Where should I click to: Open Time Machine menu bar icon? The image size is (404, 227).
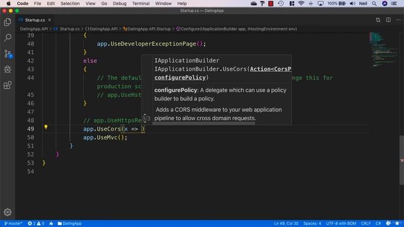click(x=281, y=3)
